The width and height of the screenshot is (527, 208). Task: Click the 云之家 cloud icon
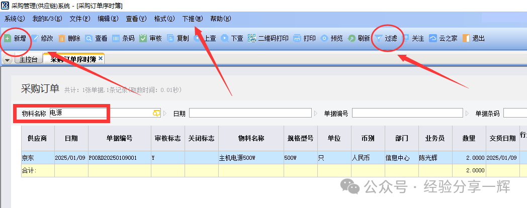432,38
